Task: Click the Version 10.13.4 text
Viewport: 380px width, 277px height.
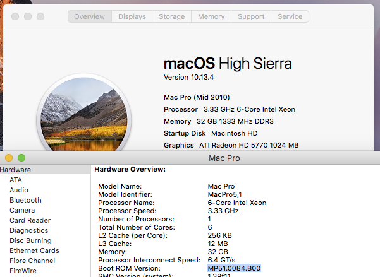Action: point(188,77)
